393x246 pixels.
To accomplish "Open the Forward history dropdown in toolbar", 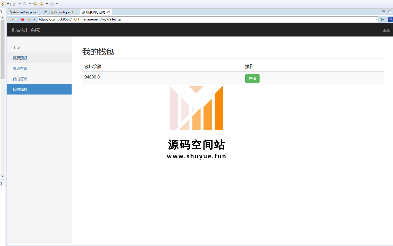I will coord(57,4).
